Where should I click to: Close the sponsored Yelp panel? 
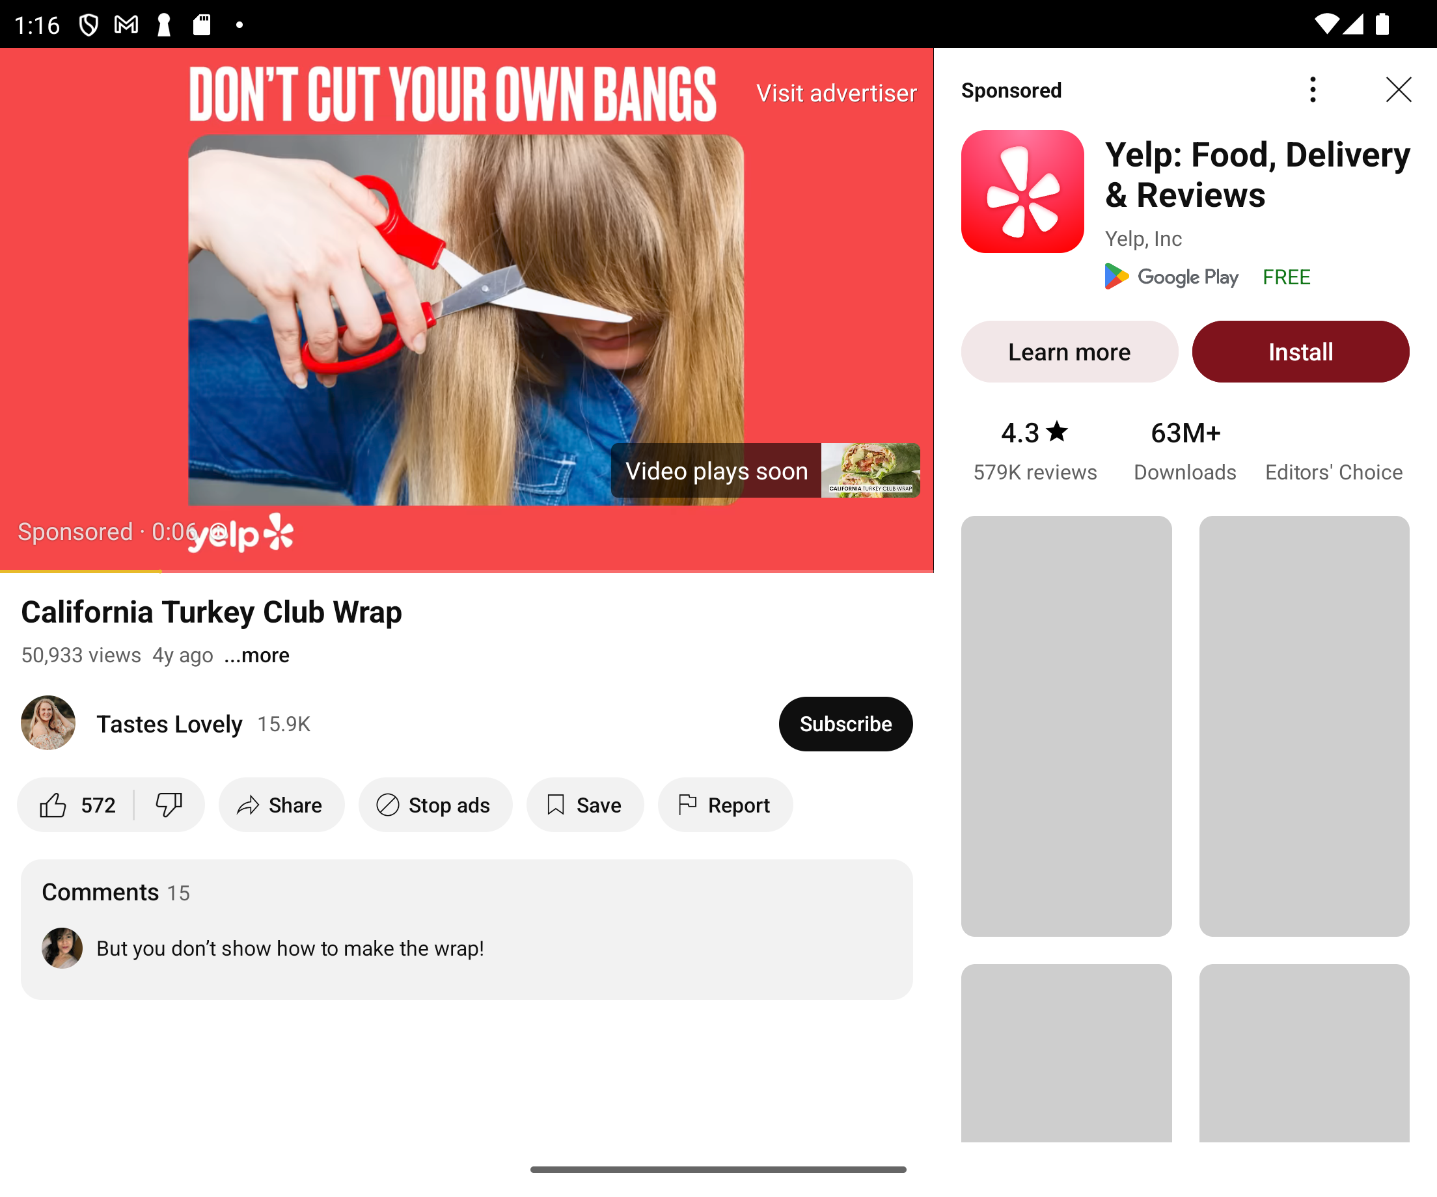point(1398,90)
